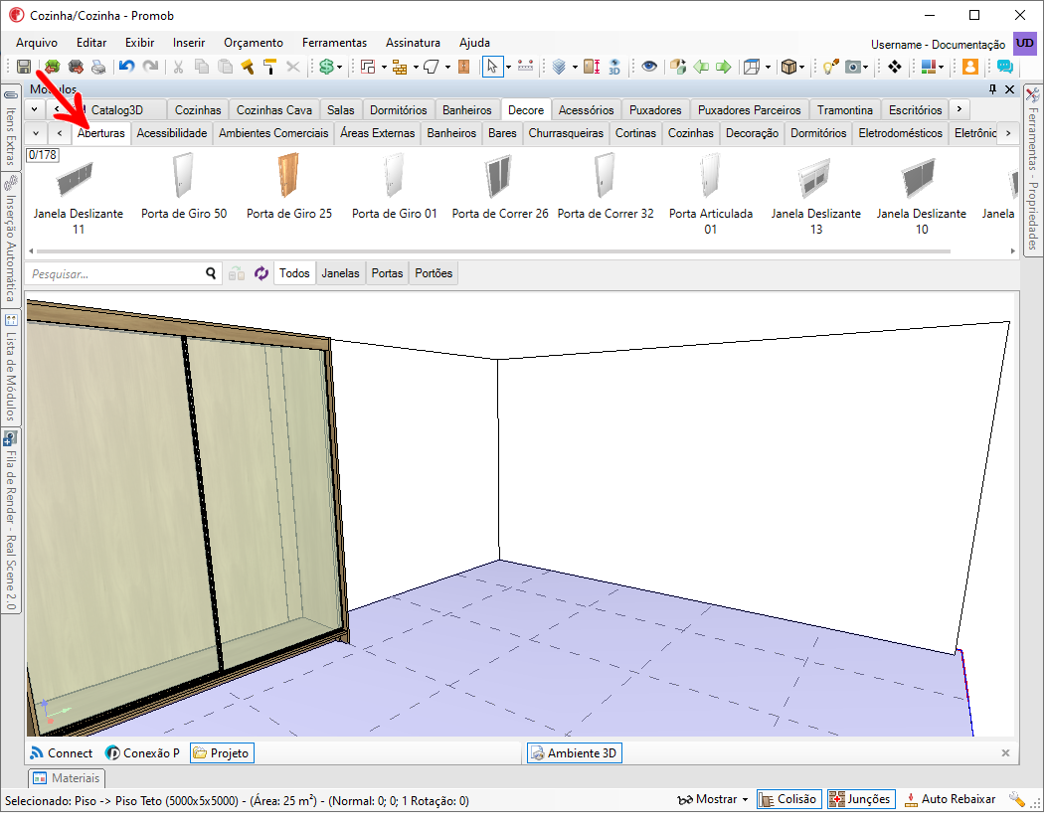Switch to the Puxadores catalog tab
This screenshot has width=1048, height=826.
(655, 109)
